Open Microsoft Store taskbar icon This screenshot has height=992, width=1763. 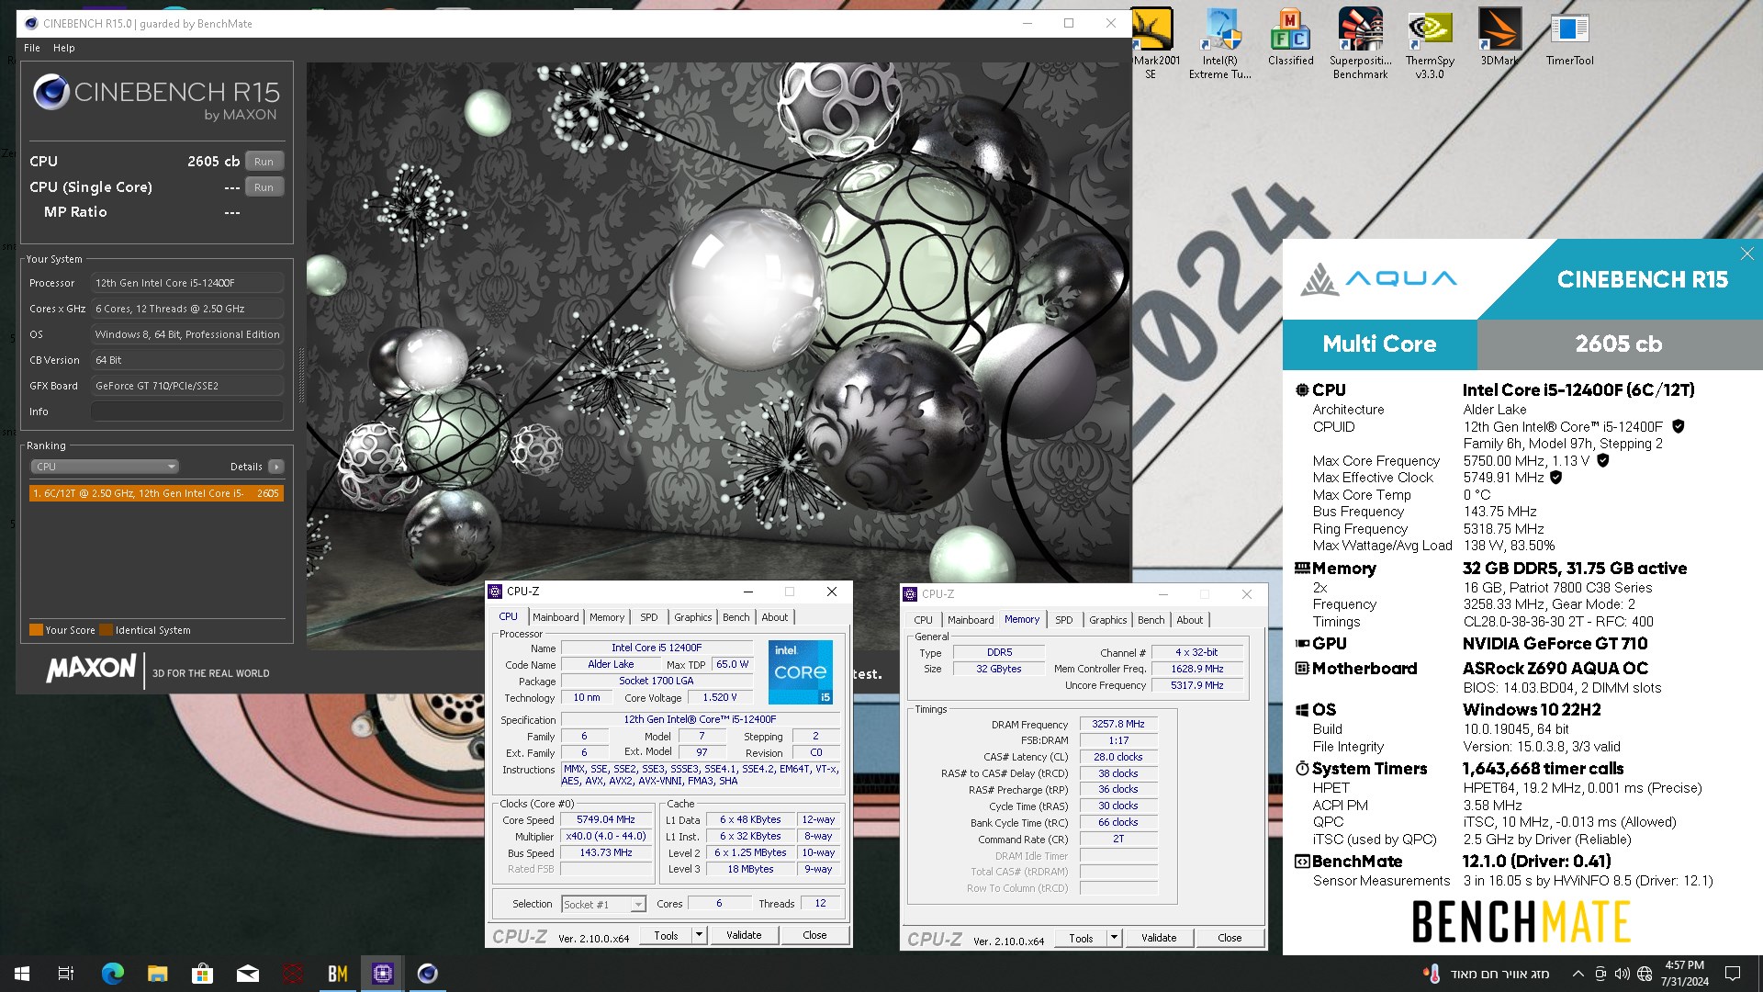(202, 974)
